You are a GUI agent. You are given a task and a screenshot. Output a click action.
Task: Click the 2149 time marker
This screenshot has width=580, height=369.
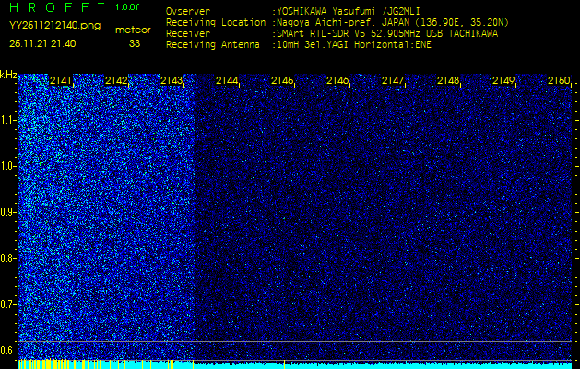[x=503, y=80]
